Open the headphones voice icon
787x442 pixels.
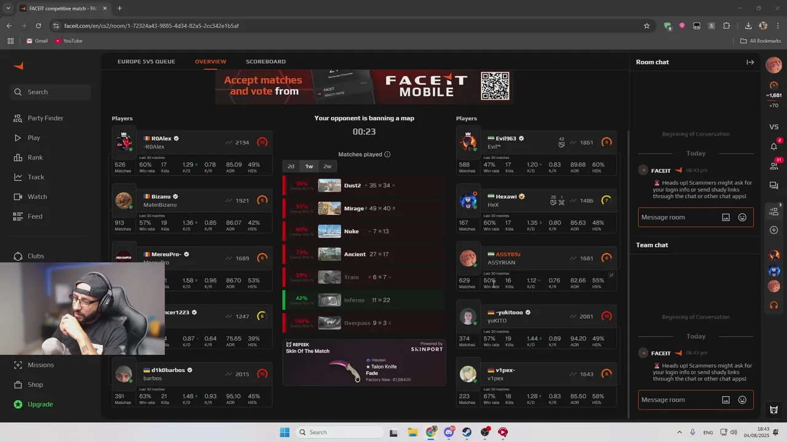[773, 305]
